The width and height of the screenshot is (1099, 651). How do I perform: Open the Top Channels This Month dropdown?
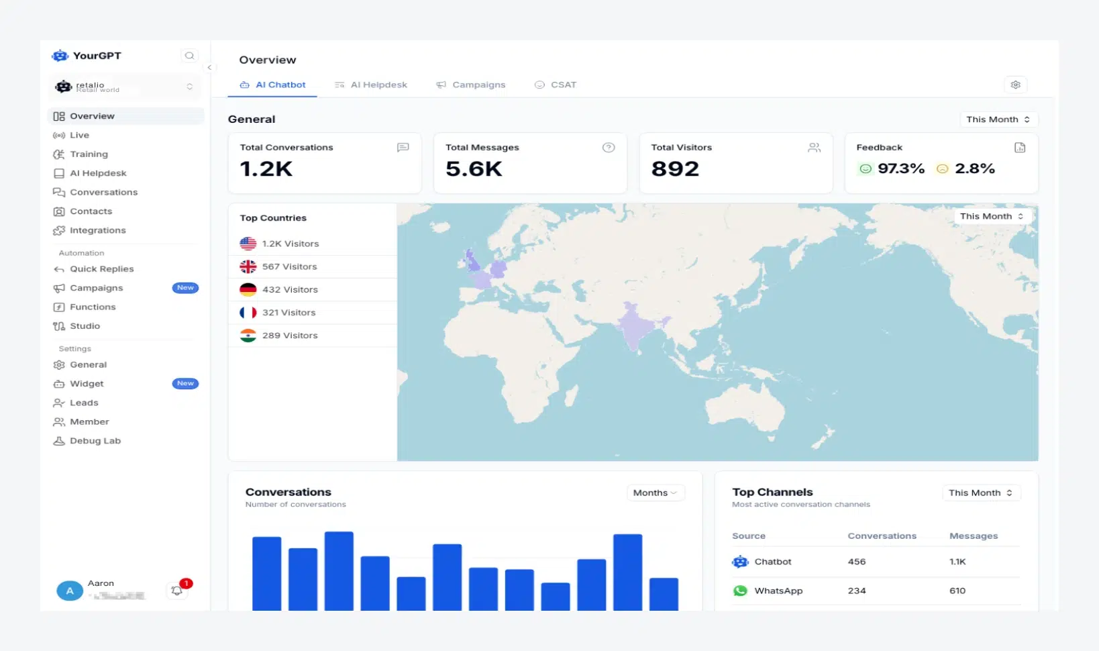[x=981, y=493]
